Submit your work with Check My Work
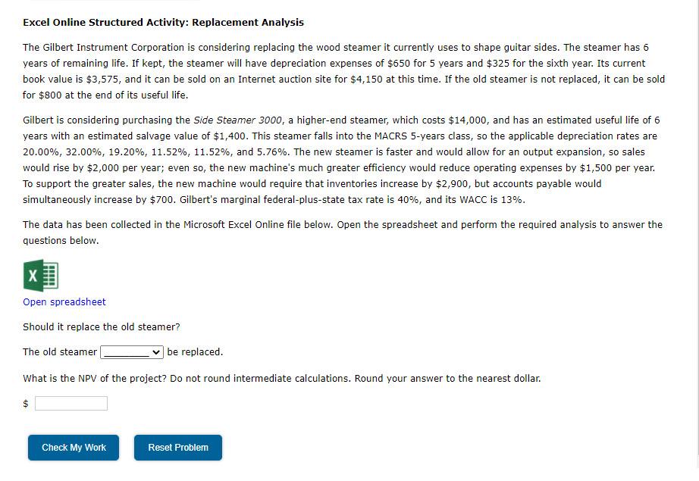This screenshot has height=481, width=699. click(x=73, y=448)
